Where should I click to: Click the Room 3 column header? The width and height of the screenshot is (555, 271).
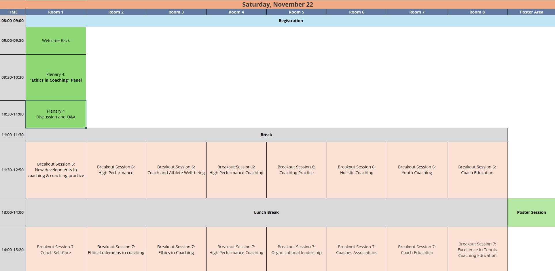pos(176,12)
